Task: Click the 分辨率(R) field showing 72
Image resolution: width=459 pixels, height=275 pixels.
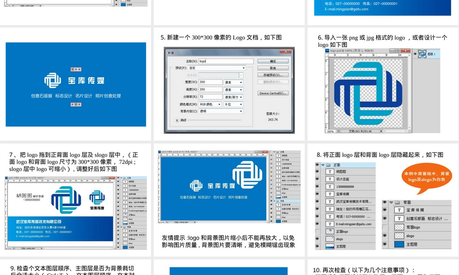Action: (211, 97)
